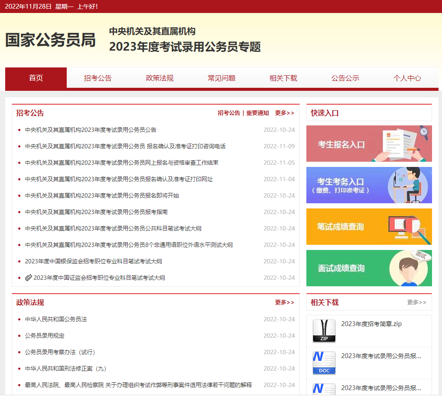This screenshot has height=397, width=442.
Task: Click the DOC icon beside first 2023年度考试录用公务员报 file
Action: tap(324, 363)
